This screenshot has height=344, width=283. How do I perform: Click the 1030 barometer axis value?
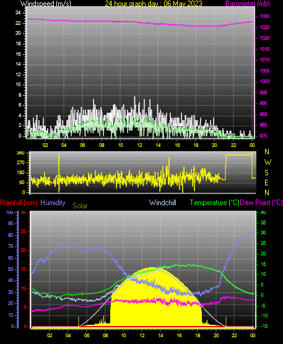click(265, 17)
